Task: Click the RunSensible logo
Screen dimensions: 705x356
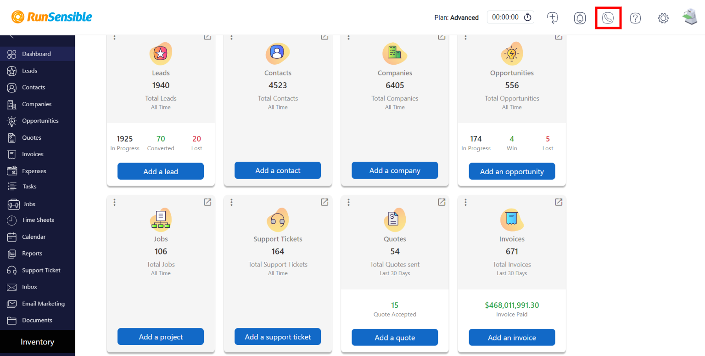Action: 52,17
